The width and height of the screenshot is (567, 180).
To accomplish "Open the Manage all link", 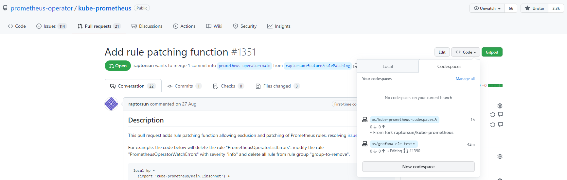I will 465,79.
